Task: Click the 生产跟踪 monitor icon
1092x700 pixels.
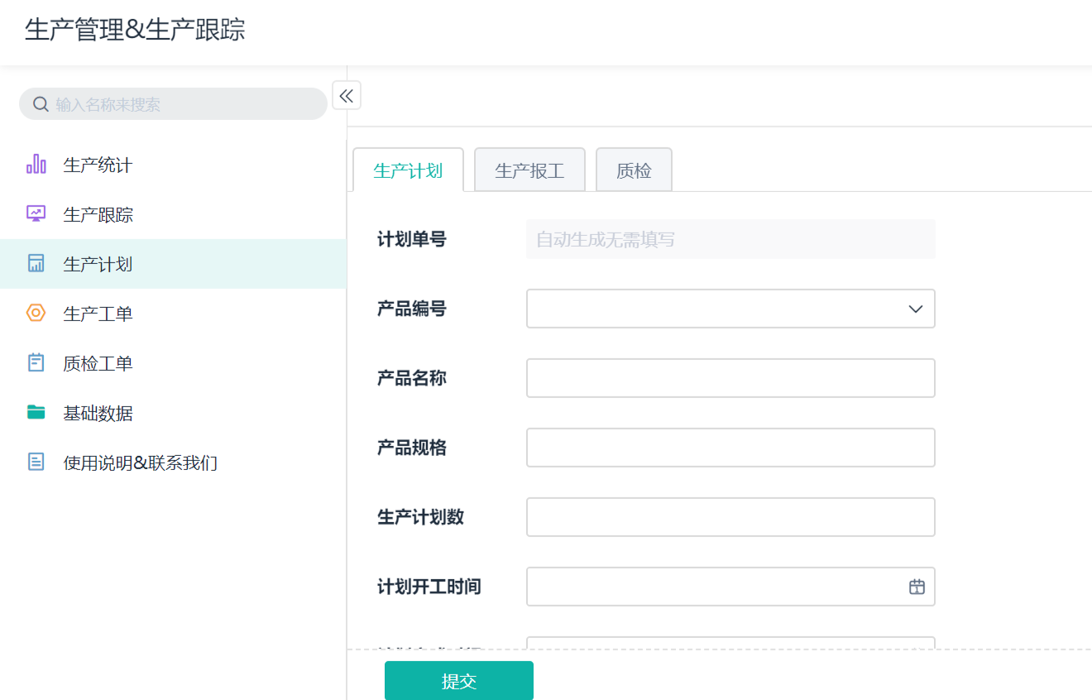Action: tap(36, 214)
